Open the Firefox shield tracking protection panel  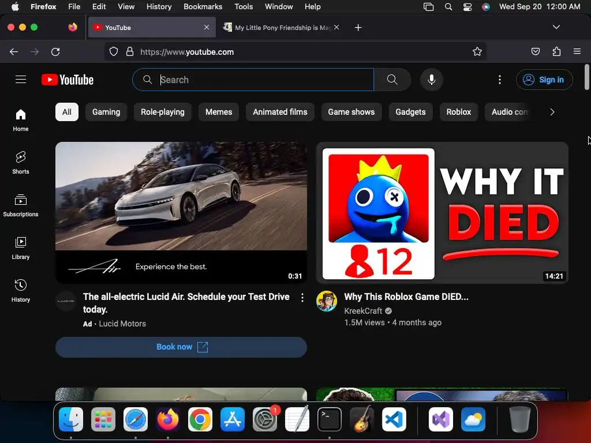(114, 51)
